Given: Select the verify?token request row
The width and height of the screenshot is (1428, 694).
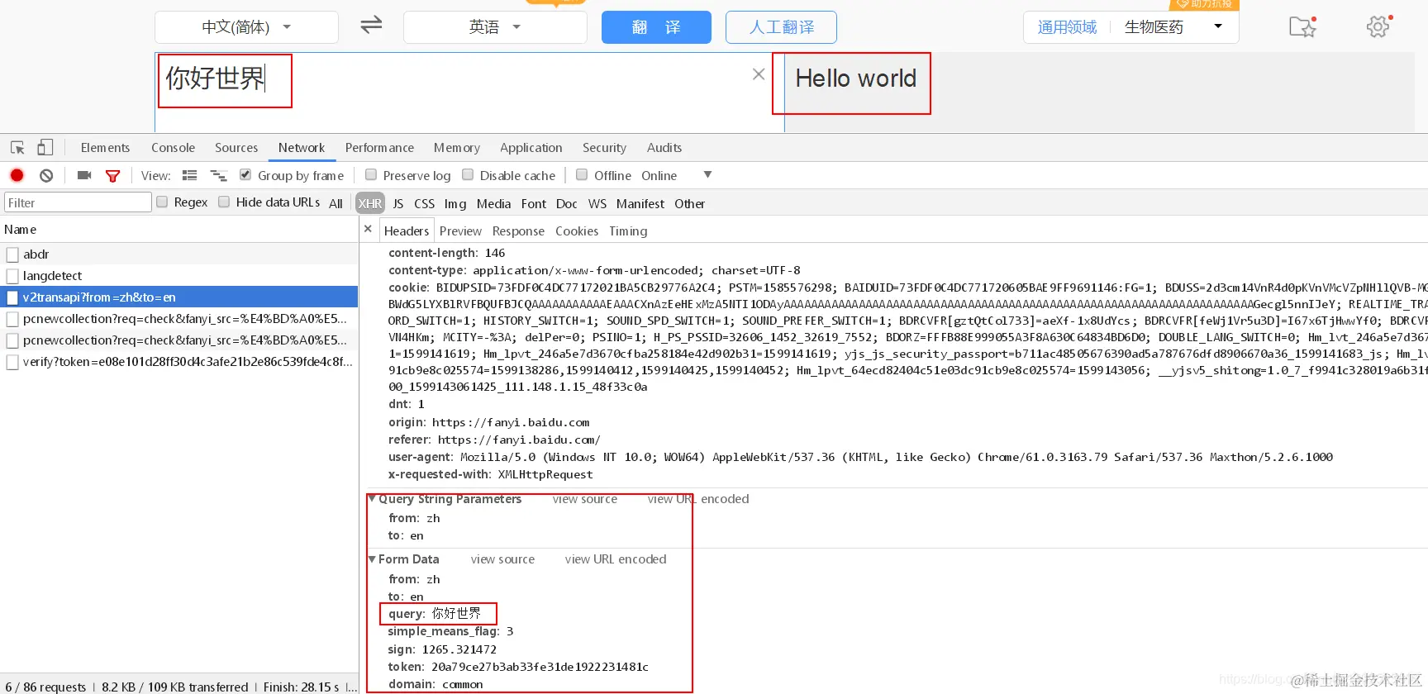Looking at the screenshot, I should pyautogui.click(x=178, y=362).
